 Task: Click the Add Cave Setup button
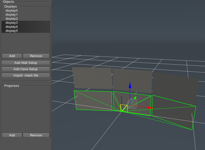pyautogui.click(x=25, y=69)
